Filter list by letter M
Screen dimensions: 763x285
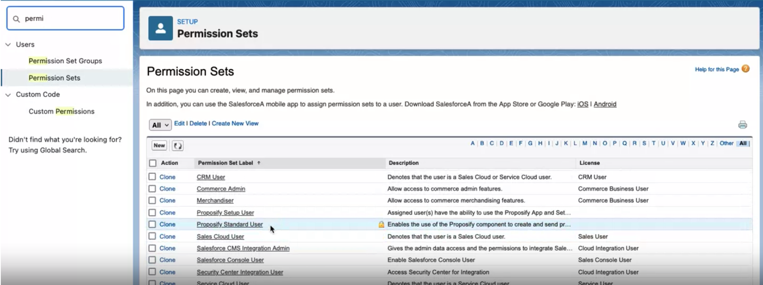tap(585, 143)
